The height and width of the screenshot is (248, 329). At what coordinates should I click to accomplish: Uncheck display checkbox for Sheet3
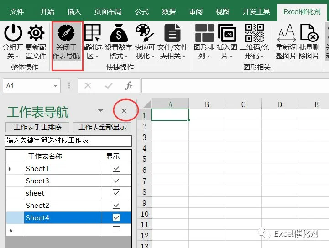point(116,181)
